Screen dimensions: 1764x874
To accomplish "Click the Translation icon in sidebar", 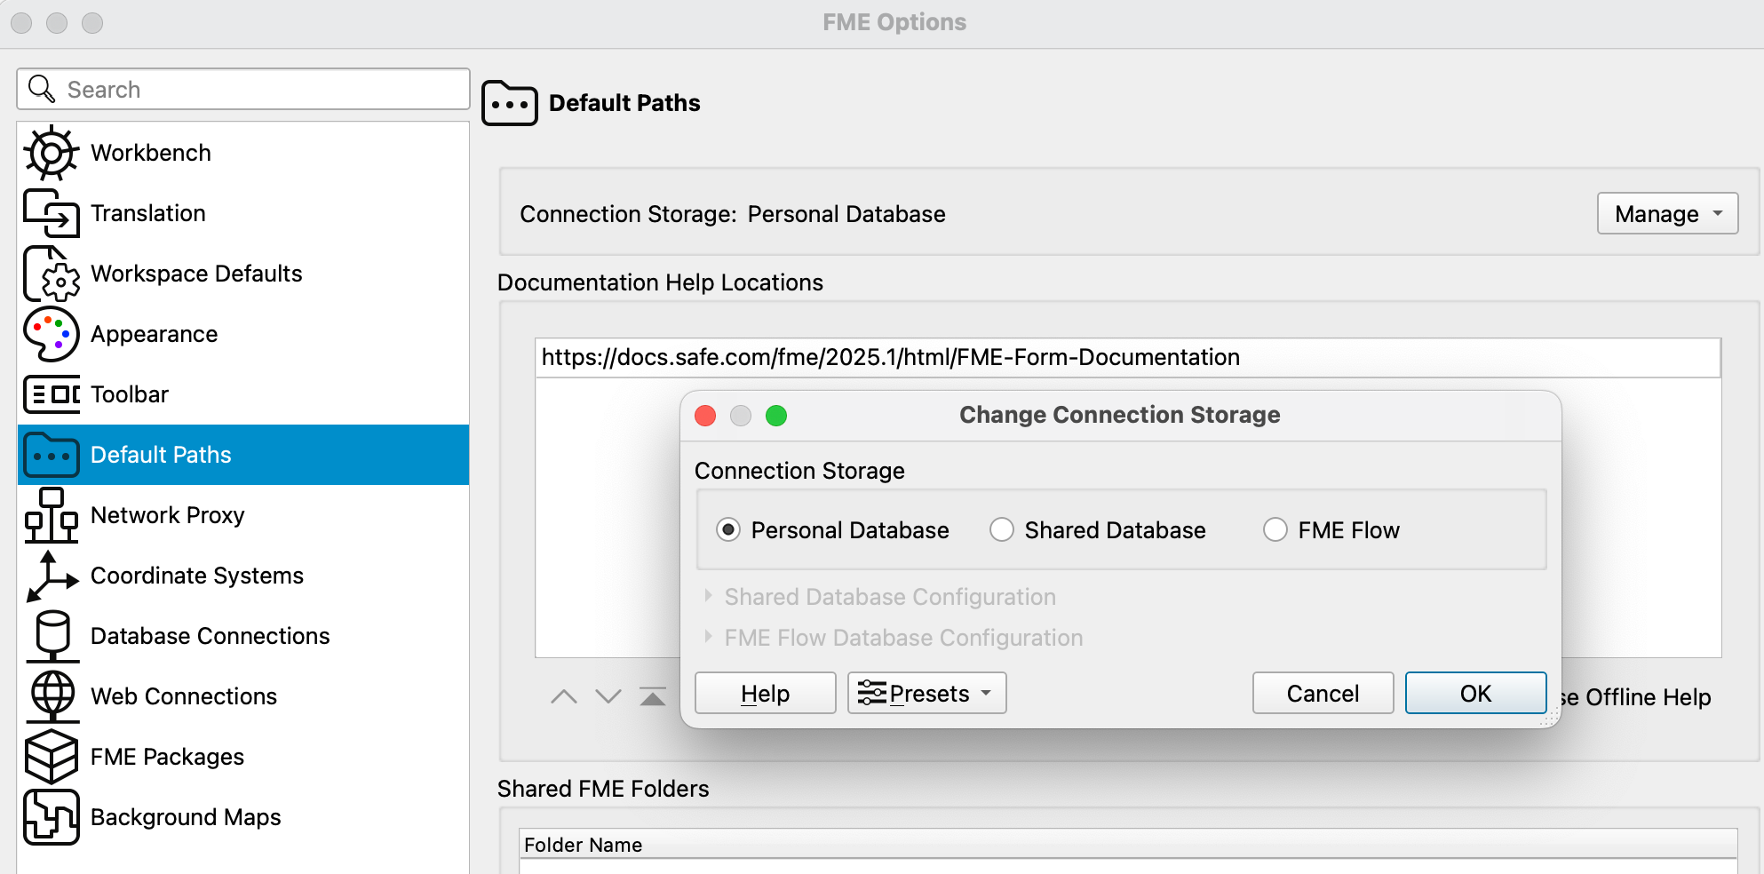I will (x=52, y=213).
